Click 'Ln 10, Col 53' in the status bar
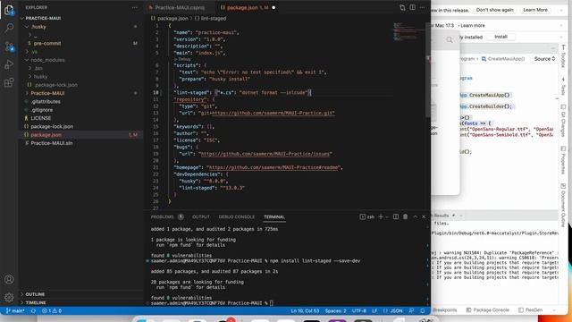This screenshot has width=572, height=322. coord(305,310)
